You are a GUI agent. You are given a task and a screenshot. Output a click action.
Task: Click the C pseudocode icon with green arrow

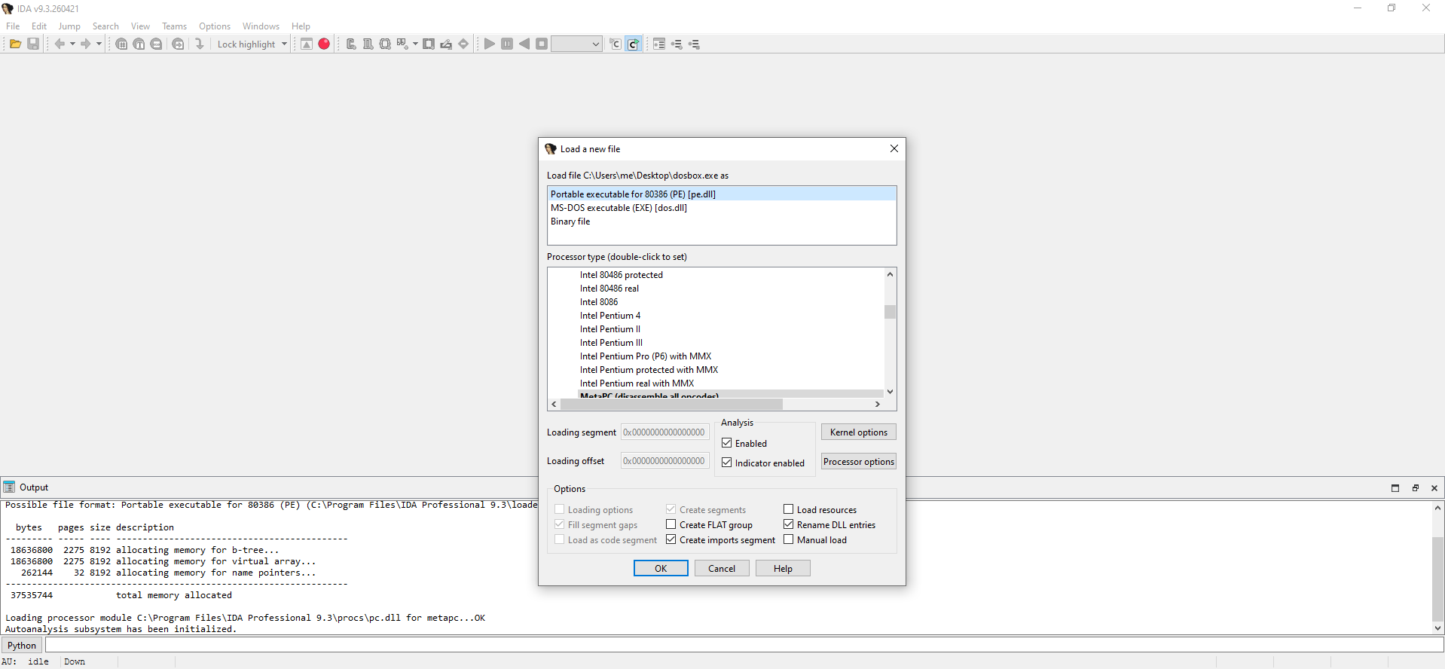pos(633,44)
